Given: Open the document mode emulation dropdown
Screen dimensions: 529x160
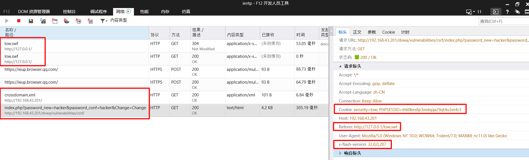Looking at the screenshot, I should pyautogui.click(x=473, y=12).
